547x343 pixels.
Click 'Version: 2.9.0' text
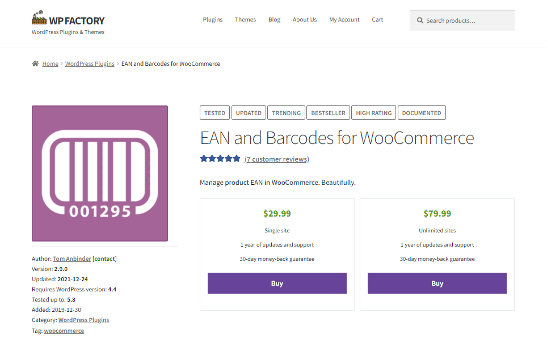pos(49,269)
